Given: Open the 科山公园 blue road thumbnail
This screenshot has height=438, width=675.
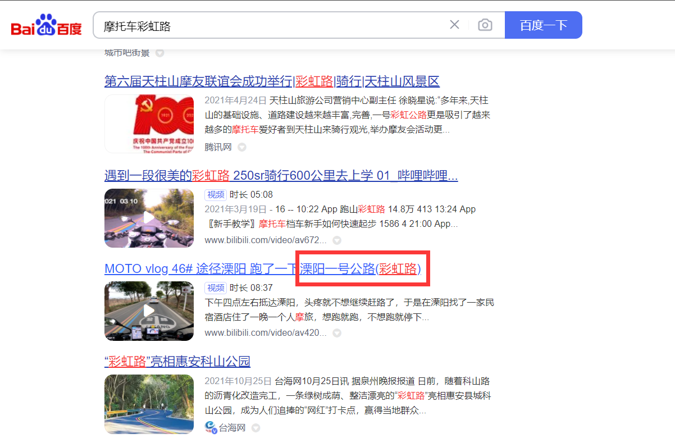Looking at the screenshot, I should coord(149,404).
